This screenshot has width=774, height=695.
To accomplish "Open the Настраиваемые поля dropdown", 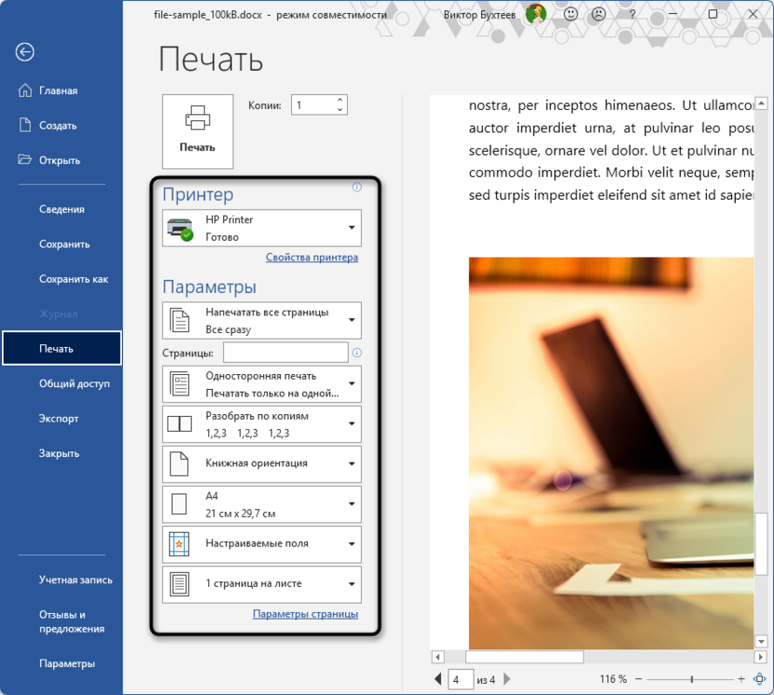I will [261, 544].
